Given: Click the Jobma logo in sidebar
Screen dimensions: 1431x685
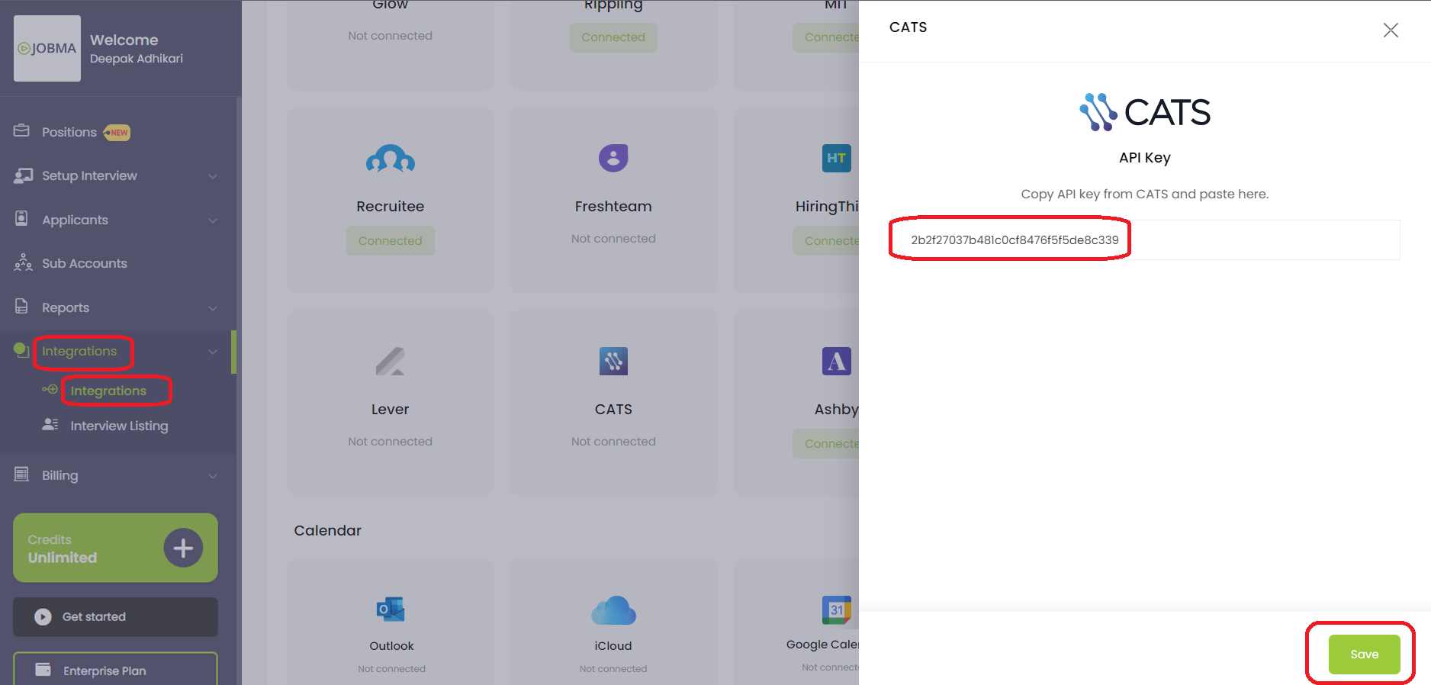Looking at the screenshot, I should click(x=47, y=48).
